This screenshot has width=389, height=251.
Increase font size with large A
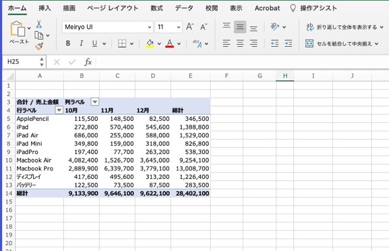pyautogui.click(x=190, y=27)
